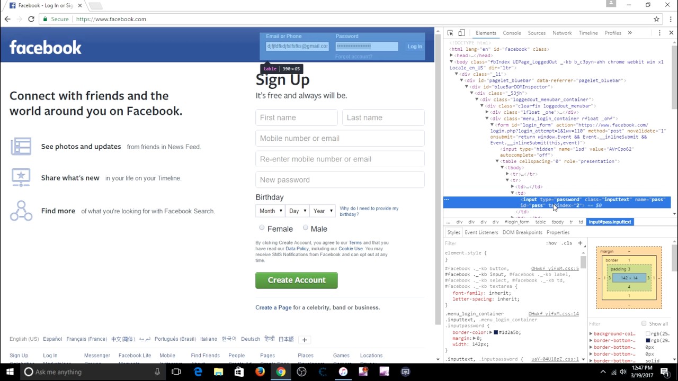Switch to the Console tab

coord(512,33)
